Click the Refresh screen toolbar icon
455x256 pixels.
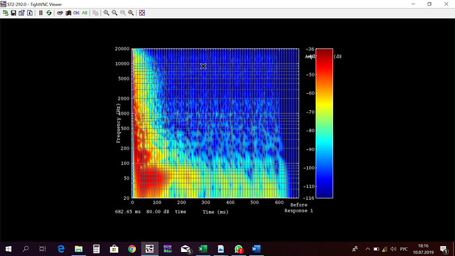(49, 13)
